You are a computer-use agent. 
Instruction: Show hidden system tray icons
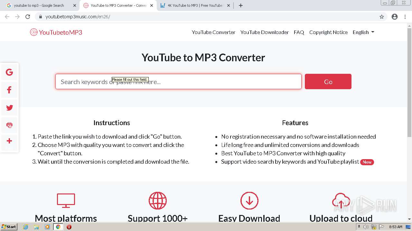[359, 227]
